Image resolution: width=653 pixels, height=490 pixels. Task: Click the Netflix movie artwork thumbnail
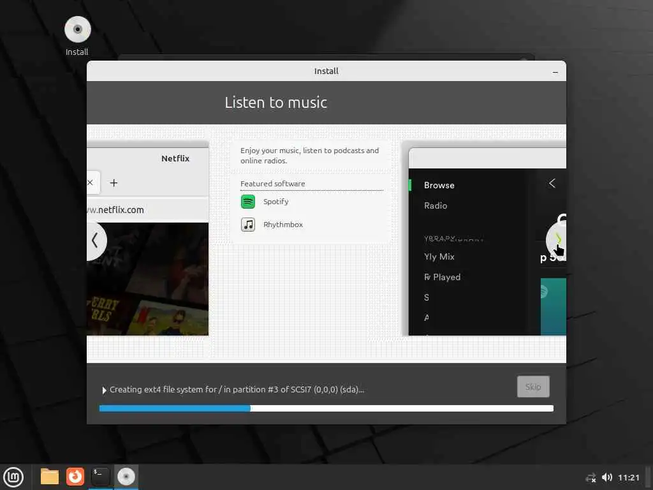147,279
